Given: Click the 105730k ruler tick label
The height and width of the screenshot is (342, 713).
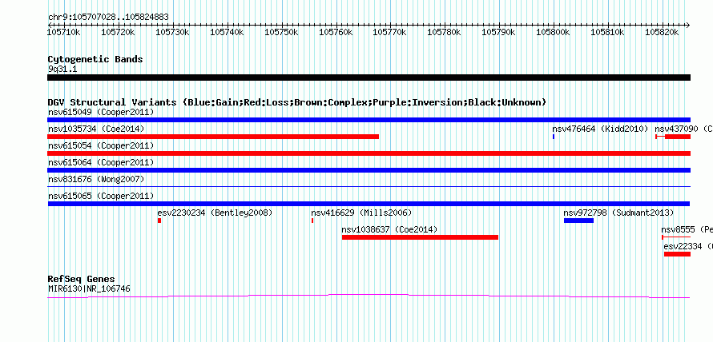Looking at the screenshot, I should click(x=172, y=32).
